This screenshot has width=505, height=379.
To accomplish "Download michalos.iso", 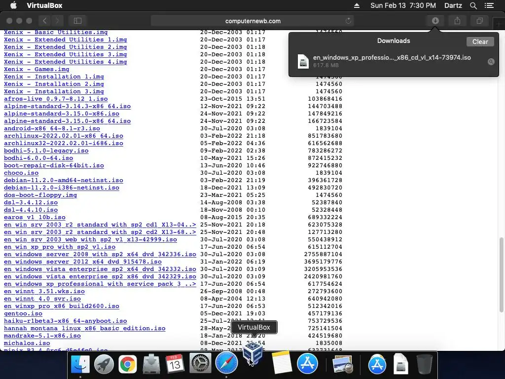I will [x=27, y=343].
